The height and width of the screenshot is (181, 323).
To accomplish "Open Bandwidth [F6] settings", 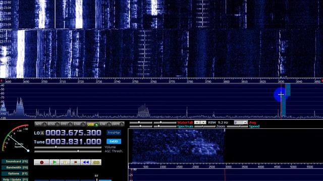I will coord(15,167).
